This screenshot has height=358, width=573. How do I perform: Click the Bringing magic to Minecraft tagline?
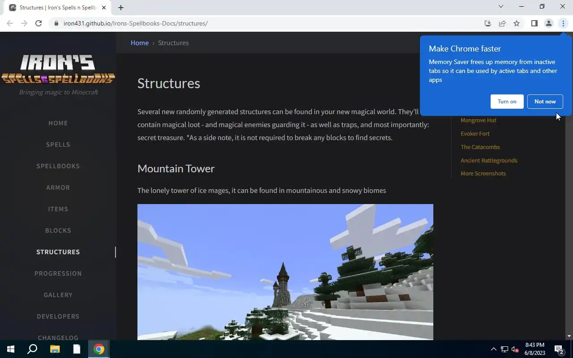59,92
